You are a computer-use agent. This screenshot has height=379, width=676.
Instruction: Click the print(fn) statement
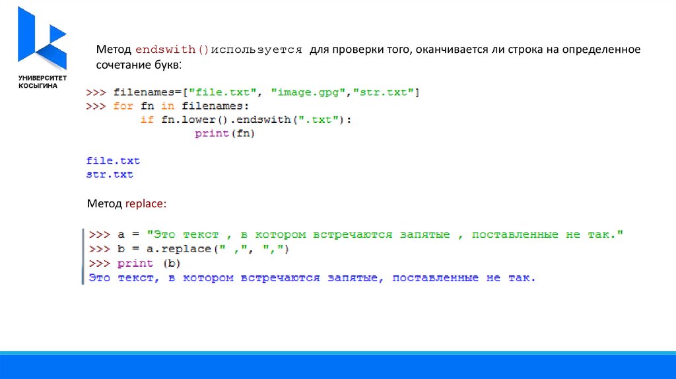tap(224, 133)
